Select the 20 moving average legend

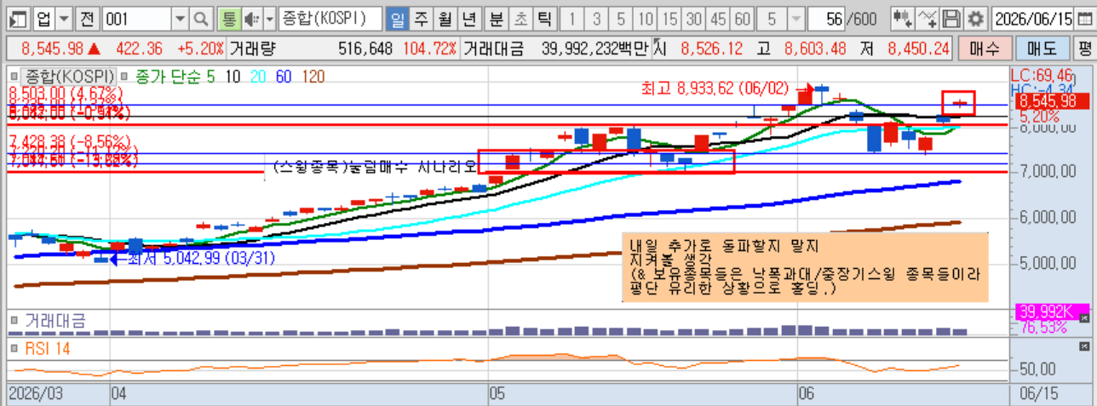(x=259, y=77)
